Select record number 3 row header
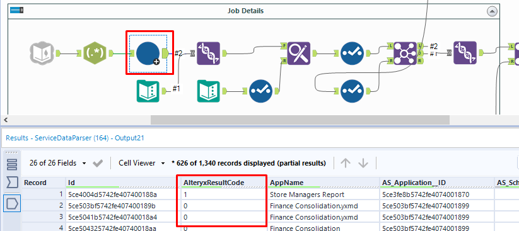This screenshot has height=231, width=519. click(x=44, y=217)
